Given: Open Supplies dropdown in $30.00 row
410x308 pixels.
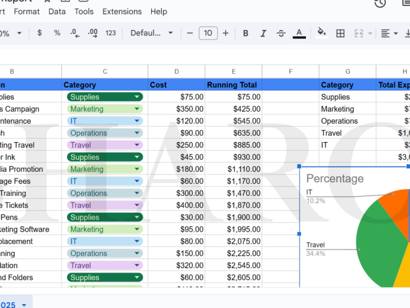Looking at the screenshot, I should click(x=137, y=217).
